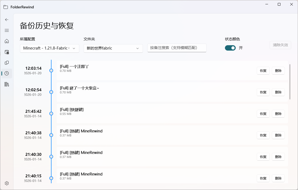Open the backup task manager icon
The image size is (298, 190).
pos(7,52)
